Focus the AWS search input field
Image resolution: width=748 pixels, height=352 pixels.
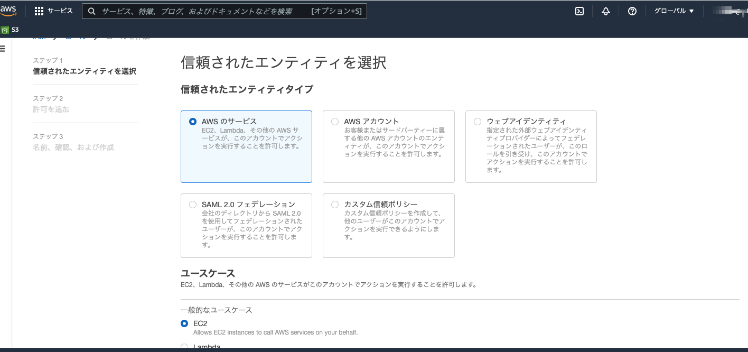pos(224,11)
